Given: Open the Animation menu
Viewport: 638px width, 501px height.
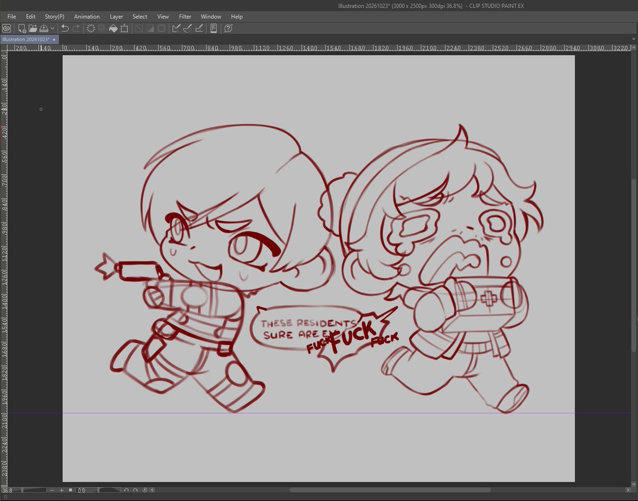Looking at the screenshot, I should click(x=87, y=16).
